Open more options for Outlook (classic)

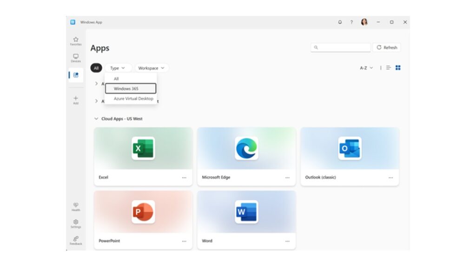[x=390, y=178]
